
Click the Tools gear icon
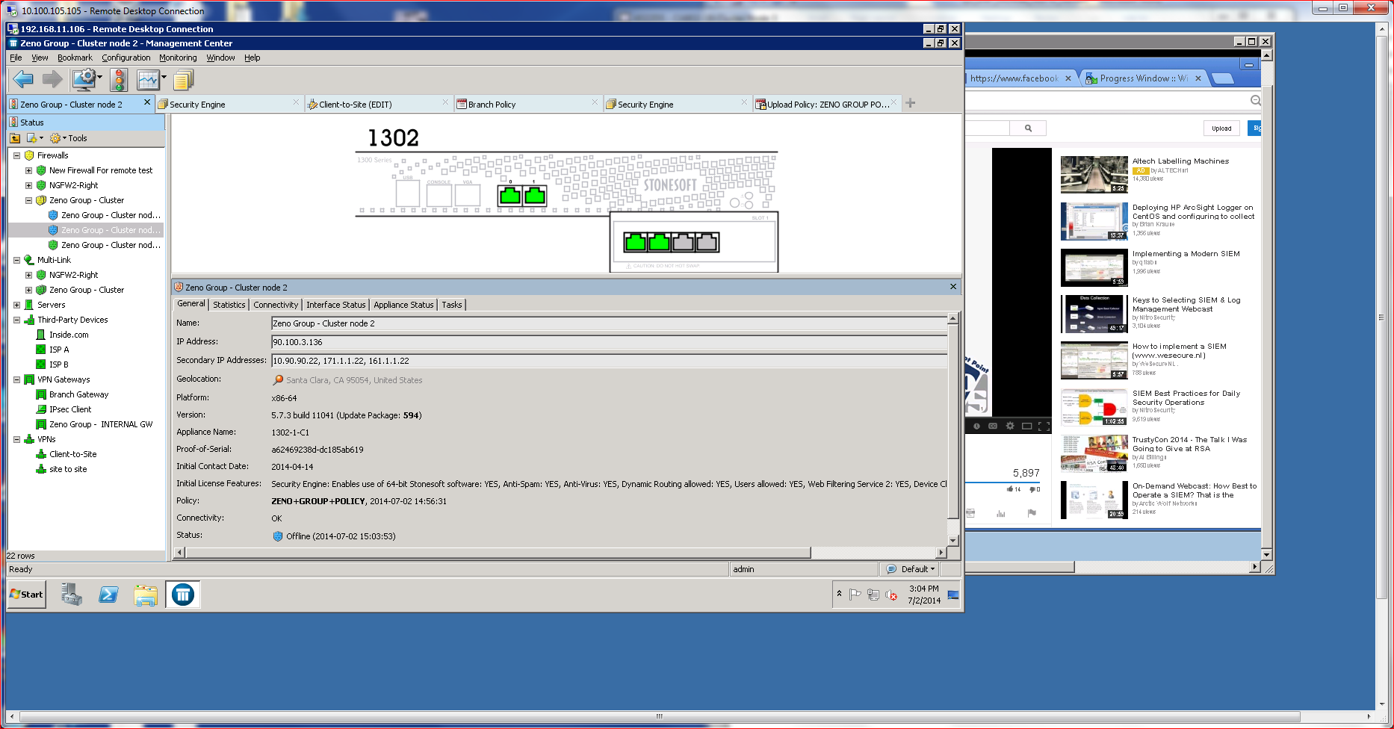[55, 138]
